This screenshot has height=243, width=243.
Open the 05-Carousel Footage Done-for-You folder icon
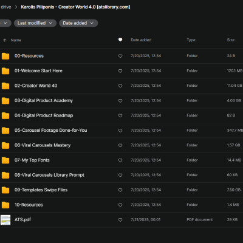click(x=5, y=131)
